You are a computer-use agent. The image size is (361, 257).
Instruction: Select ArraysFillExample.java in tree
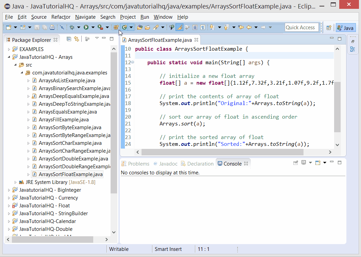64,120
